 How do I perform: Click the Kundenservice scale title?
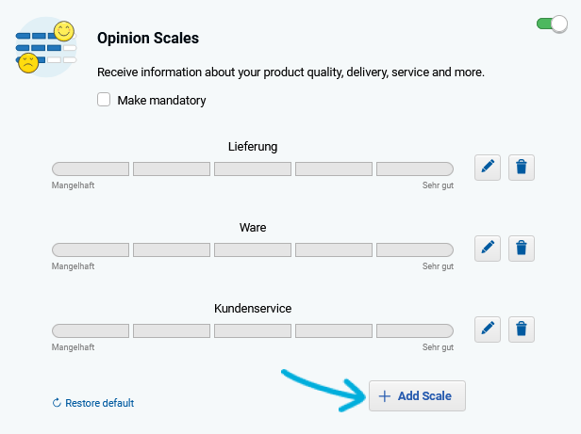point(253,309)
